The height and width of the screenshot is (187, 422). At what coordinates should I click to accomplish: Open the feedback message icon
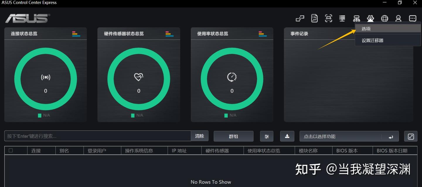(413, 18)
